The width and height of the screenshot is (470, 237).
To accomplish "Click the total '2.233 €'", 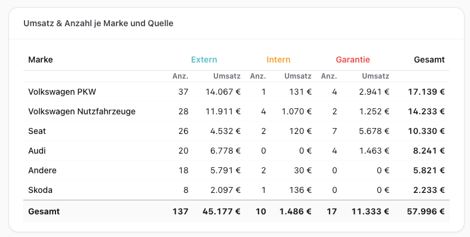I will click(x=429, y=190).
